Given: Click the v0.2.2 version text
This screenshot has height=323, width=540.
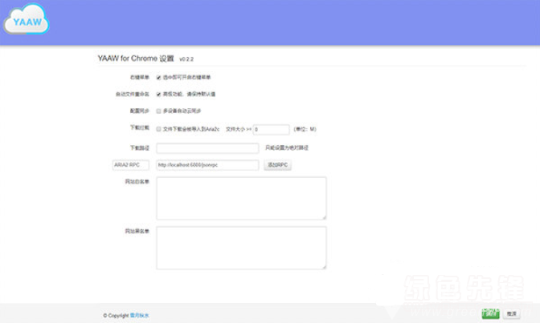Looking at the screenshot, I should click(x=186, y=59).
